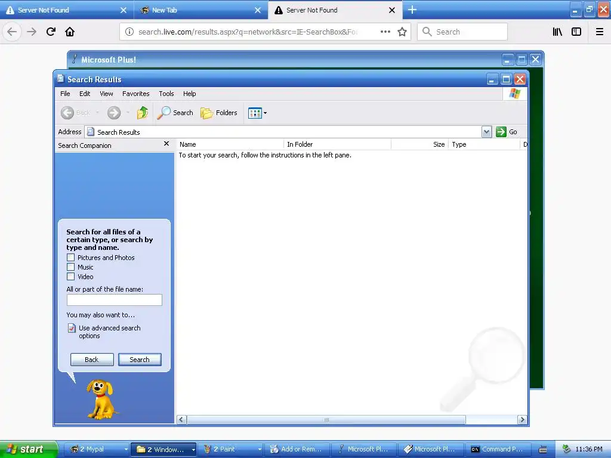Open the Favorites menu

[x=135, y=94]
